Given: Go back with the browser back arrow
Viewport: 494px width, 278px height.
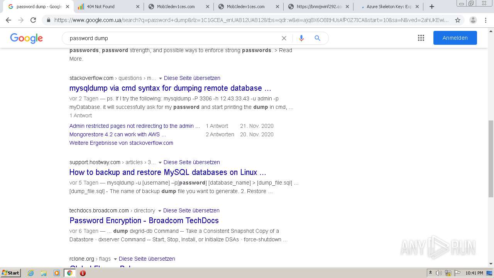Looking at the screenshot, I should coord(8,20).
